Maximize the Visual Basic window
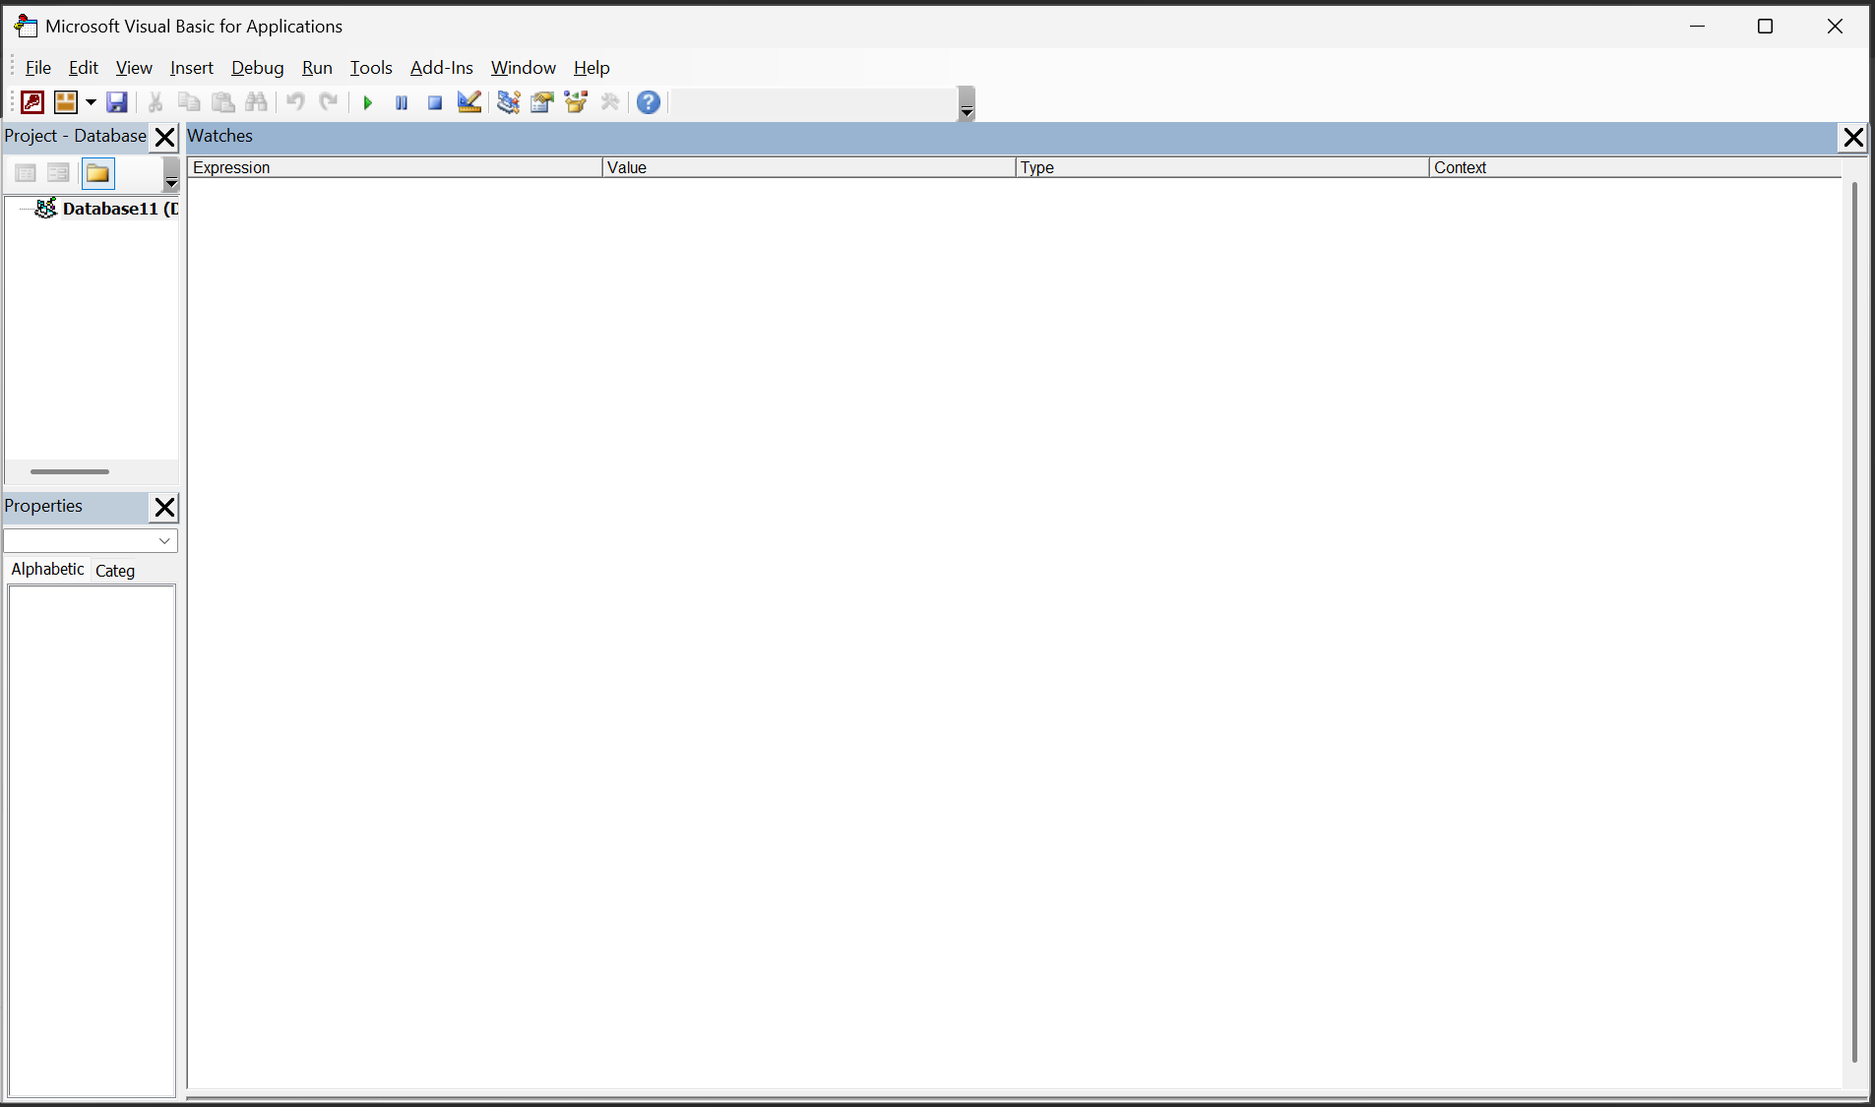This screenshot has width=1875, height=1107. [x=1766, y=27]
